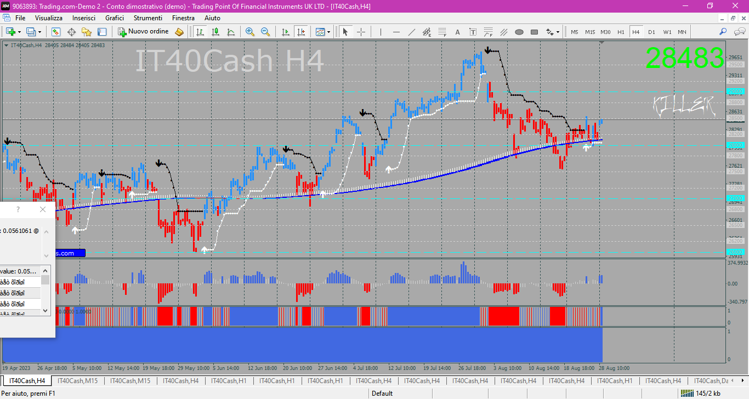Open the indicators list icon
This screenshot has height=399, width=749.
(x=320, y=32)
